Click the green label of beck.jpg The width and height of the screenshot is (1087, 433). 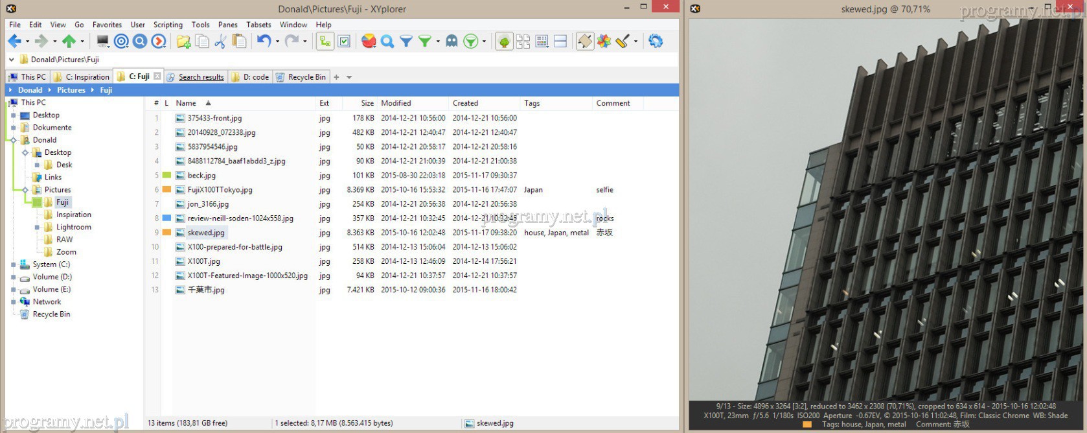166,176
